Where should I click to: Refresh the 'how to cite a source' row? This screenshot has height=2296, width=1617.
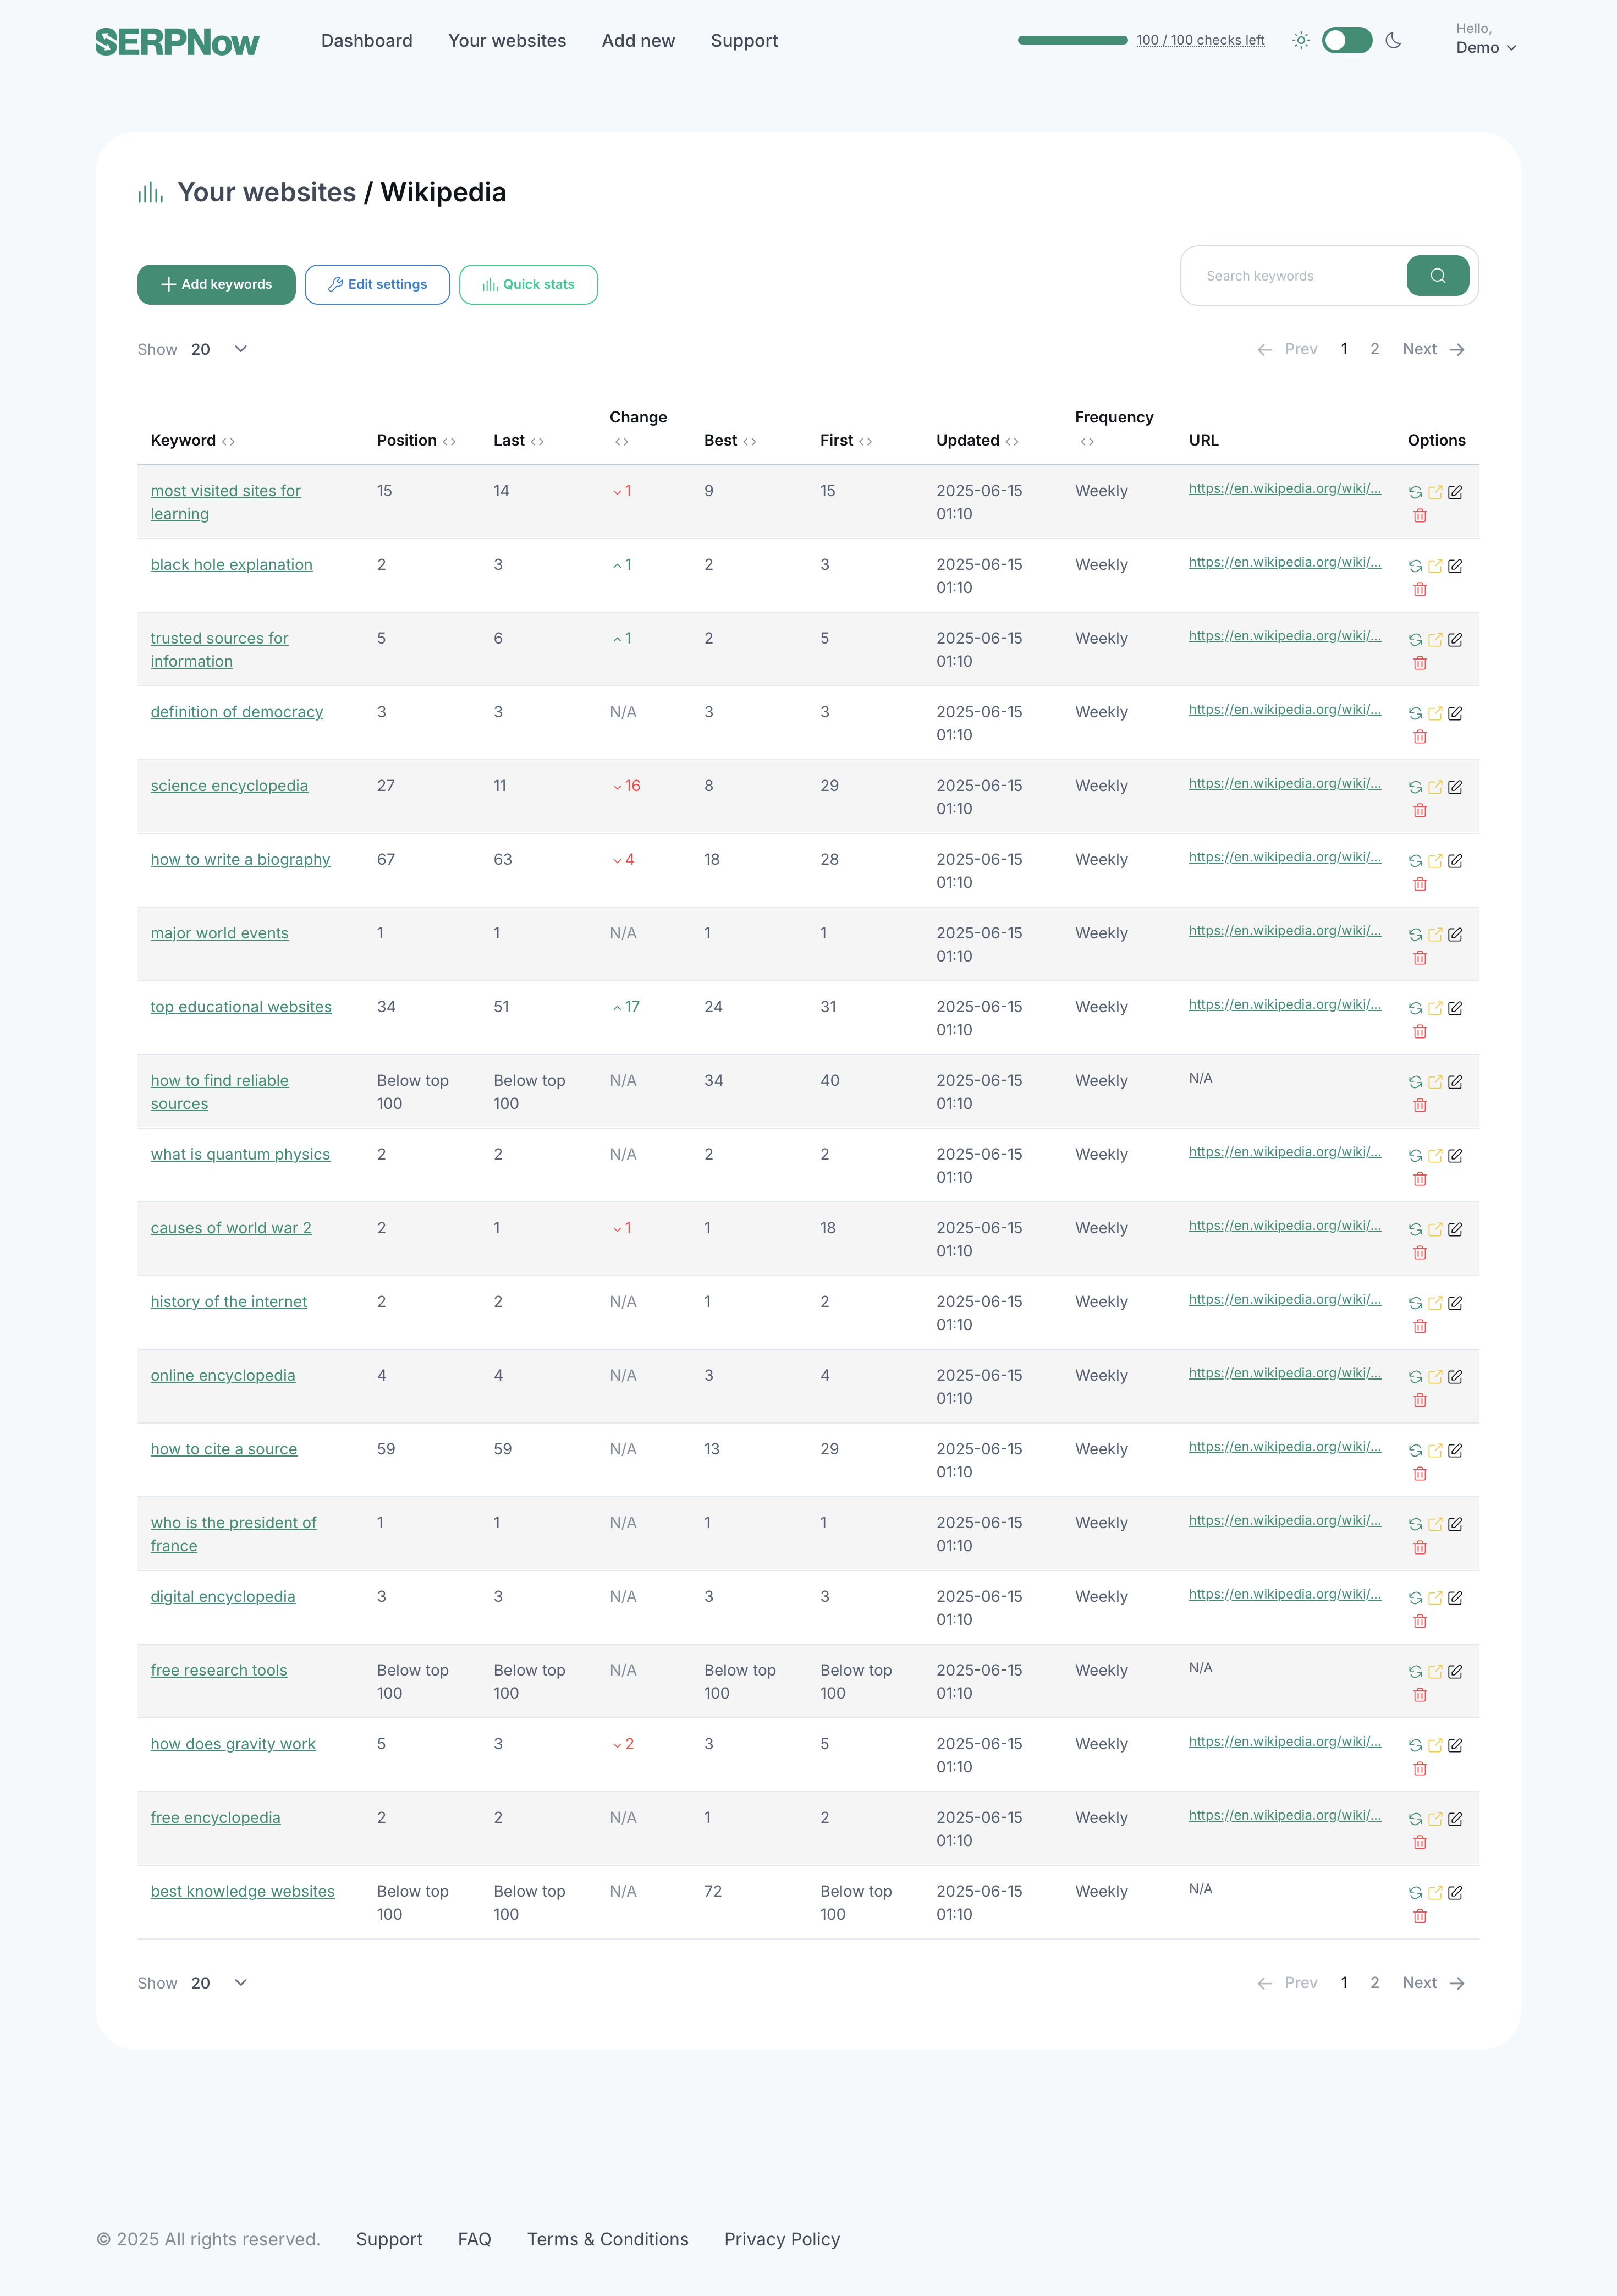(x=1415, y=1450)
